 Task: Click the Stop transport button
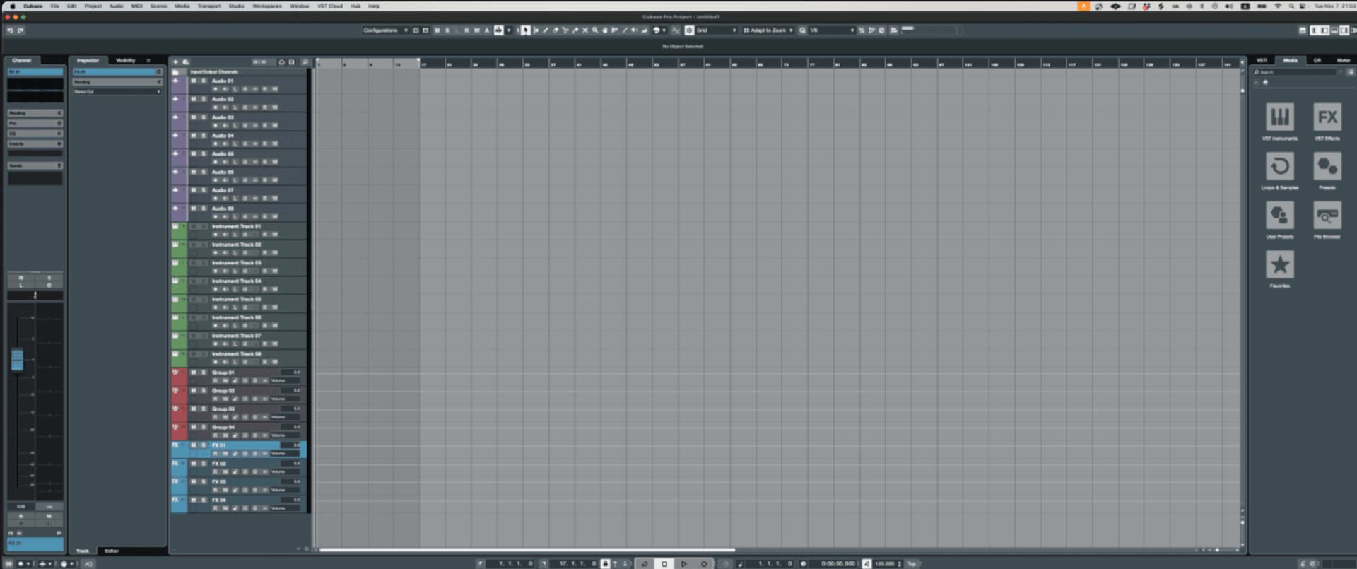pyautogui.click(x=664, y=563)
